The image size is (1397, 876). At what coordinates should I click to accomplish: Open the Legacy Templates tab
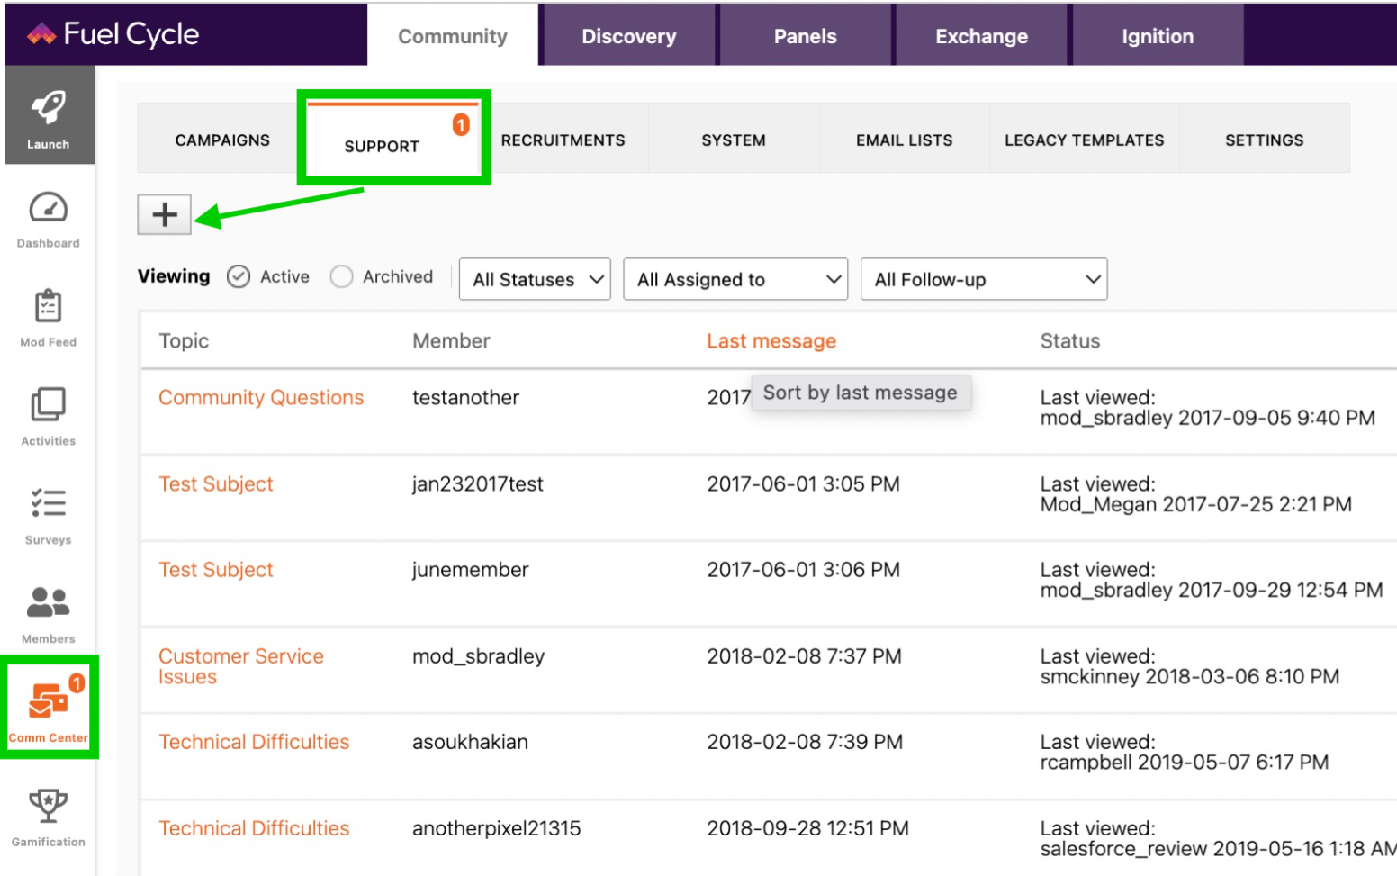point(1085,140)
